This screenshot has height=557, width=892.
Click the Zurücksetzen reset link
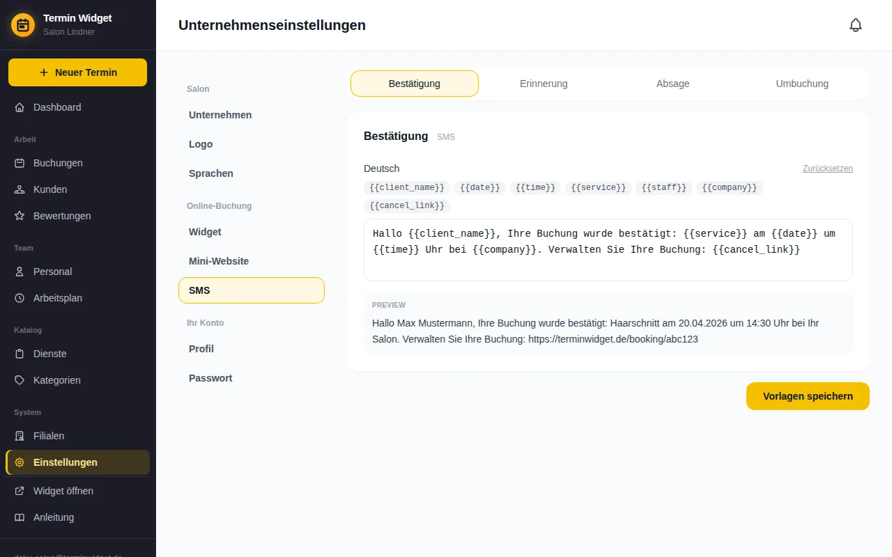tap(828, 168)
